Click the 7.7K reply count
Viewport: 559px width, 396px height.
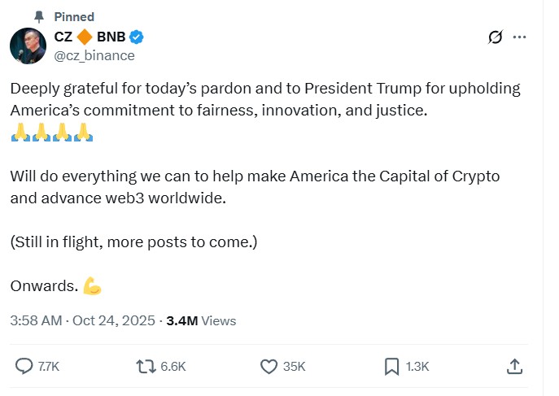pos(49,367)
